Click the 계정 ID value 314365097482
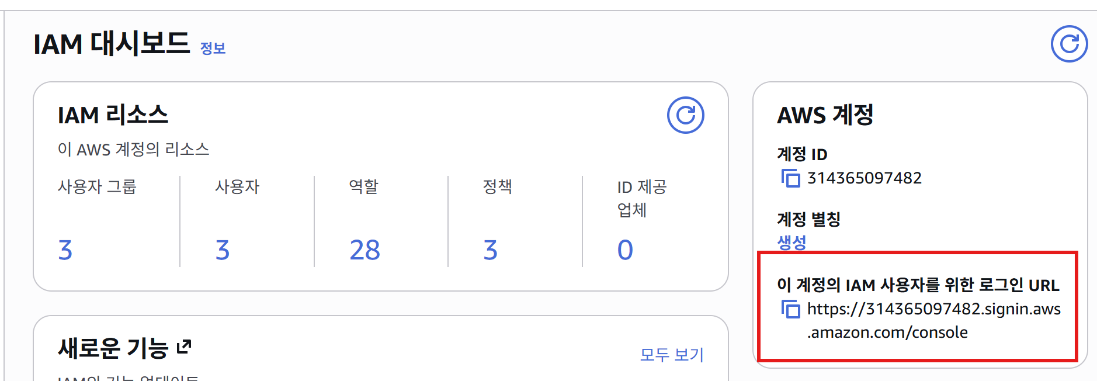 865,179
